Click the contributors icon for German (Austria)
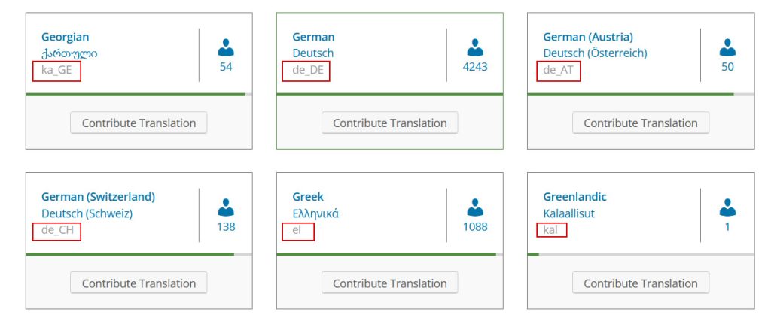 click(727, 47)
